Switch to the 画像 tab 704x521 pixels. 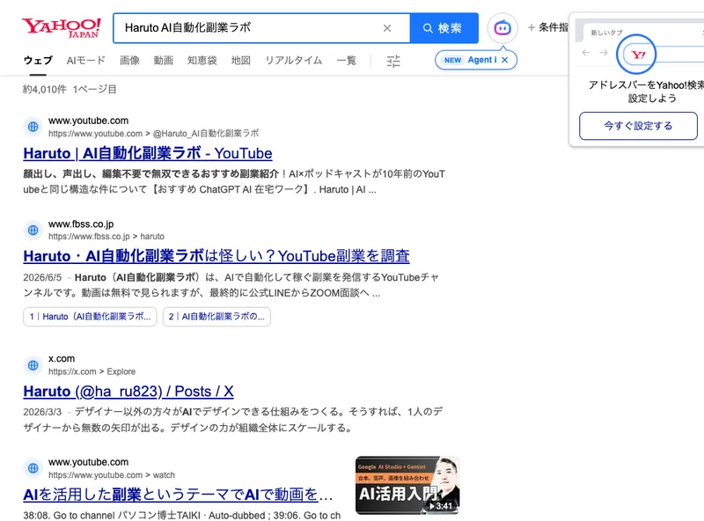click(x=129, y=61)
